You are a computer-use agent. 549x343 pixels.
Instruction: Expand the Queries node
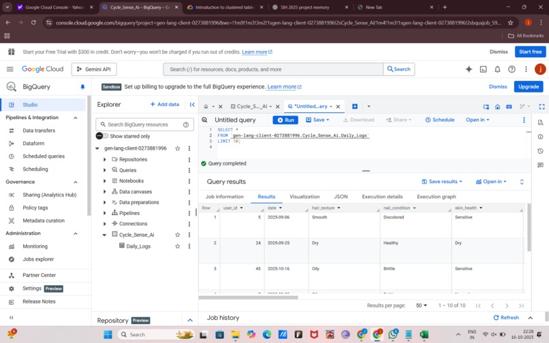(x=104, y=170)
